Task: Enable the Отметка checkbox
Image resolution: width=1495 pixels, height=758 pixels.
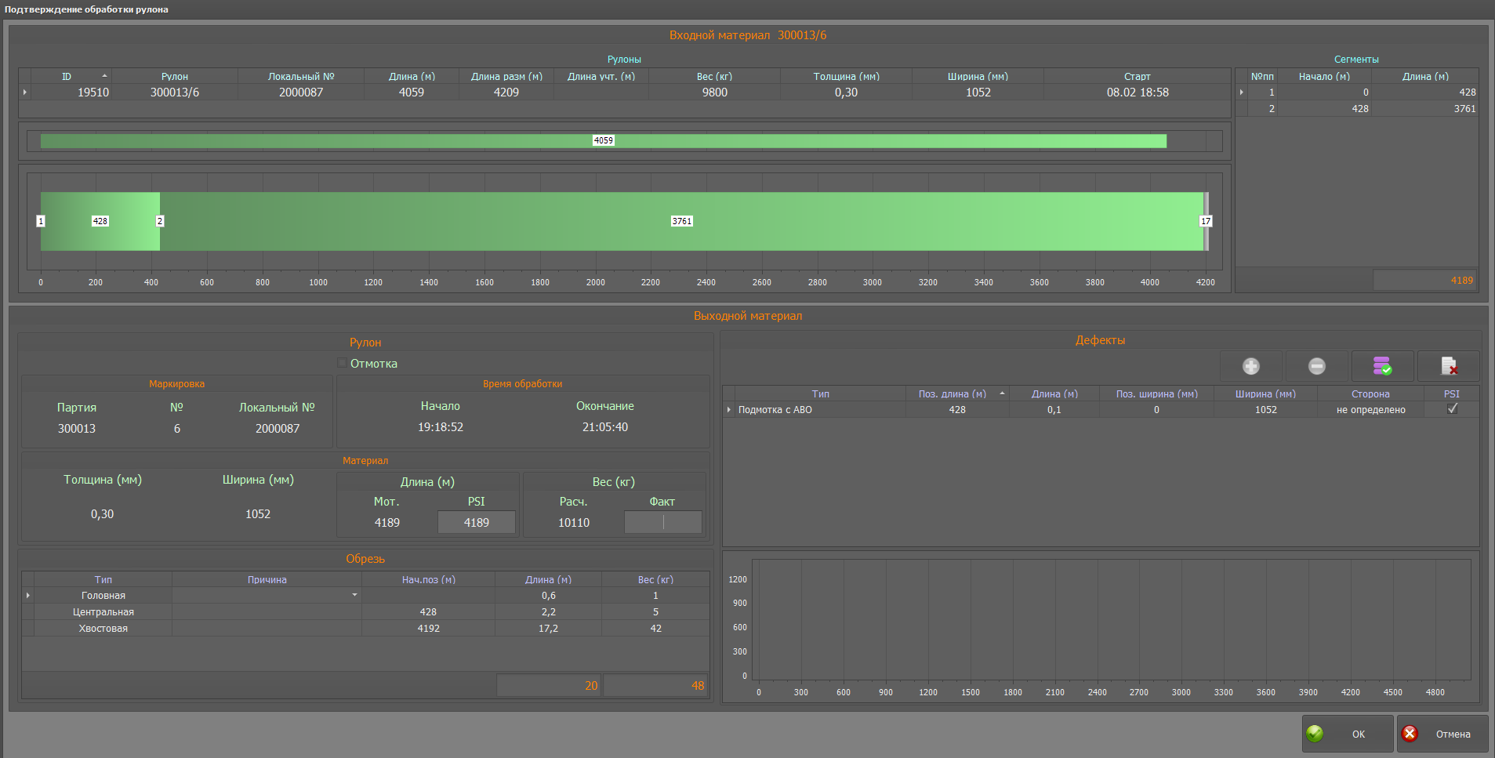Action: pyautogui.click(x=343, y=363)
